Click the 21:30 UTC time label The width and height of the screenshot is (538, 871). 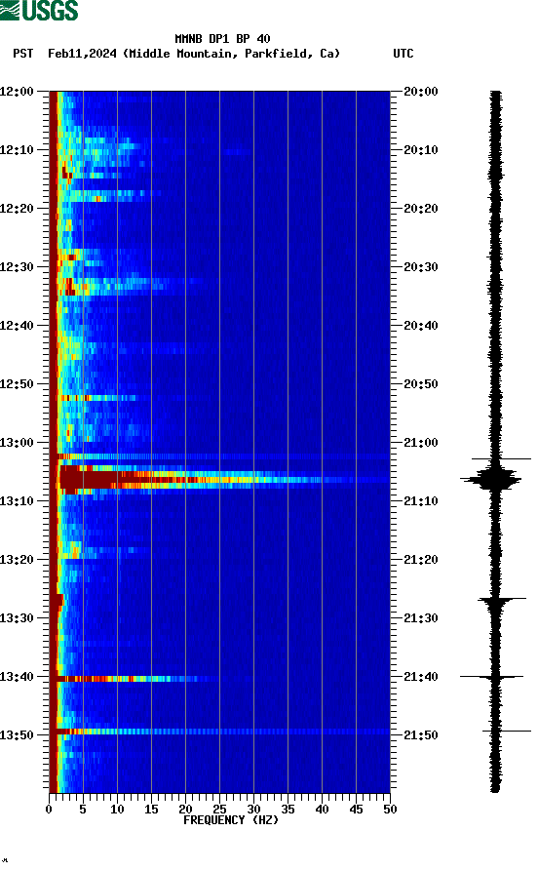(421, 618)
